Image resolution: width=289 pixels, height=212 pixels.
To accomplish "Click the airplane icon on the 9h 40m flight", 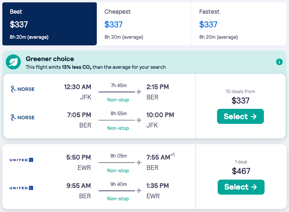I will [x=139, y=191].
